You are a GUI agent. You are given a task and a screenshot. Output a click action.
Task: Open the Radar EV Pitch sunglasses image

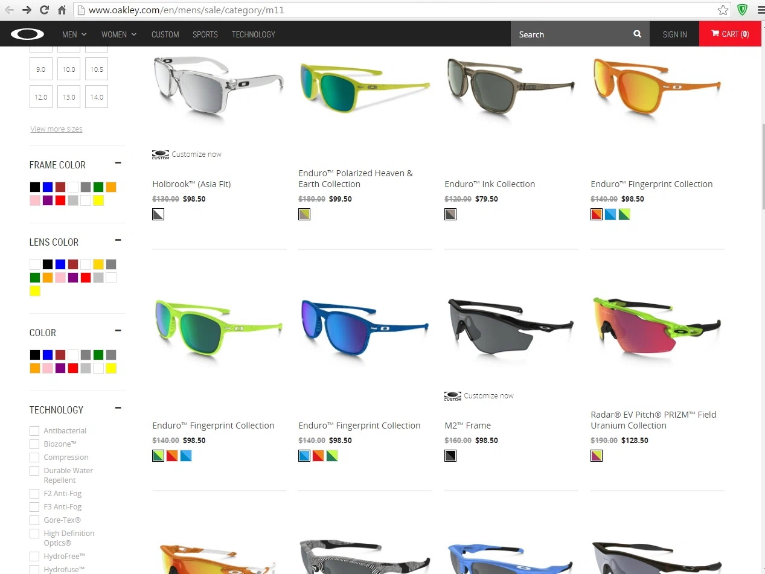(x=657, y=328)
